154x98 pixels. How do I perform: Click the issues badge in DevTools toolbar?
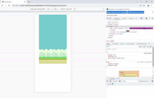142,18
